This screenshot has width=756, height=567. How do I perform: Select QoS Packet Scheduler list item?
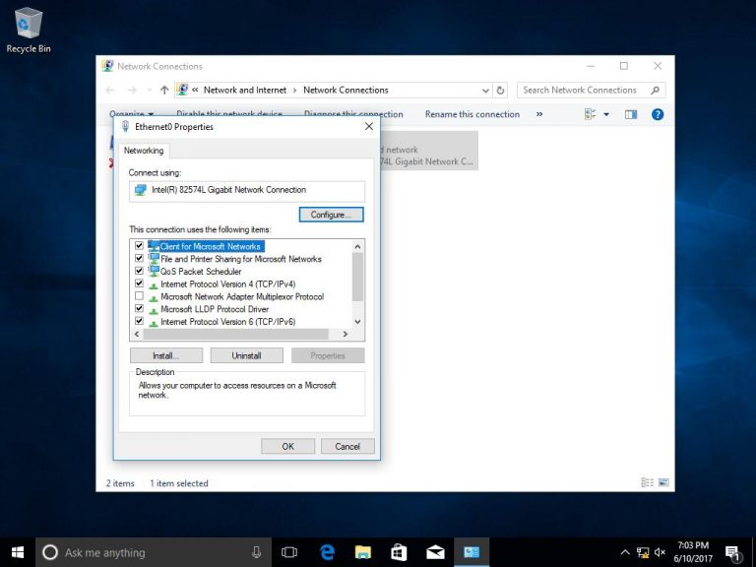(201, 272)
